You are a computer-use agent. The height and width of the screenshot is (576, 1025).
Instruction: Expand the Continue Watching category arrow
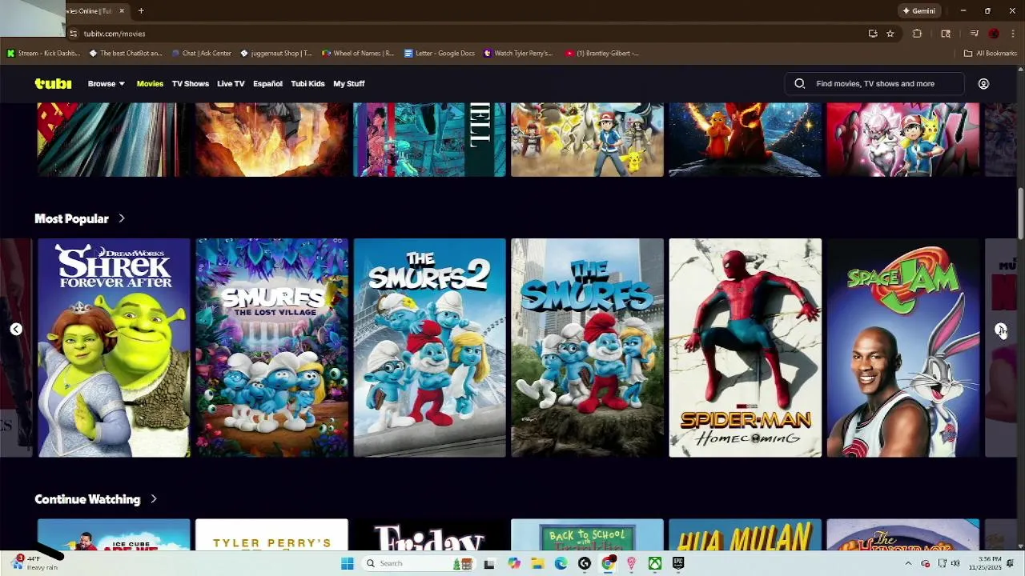click(153, 499)
